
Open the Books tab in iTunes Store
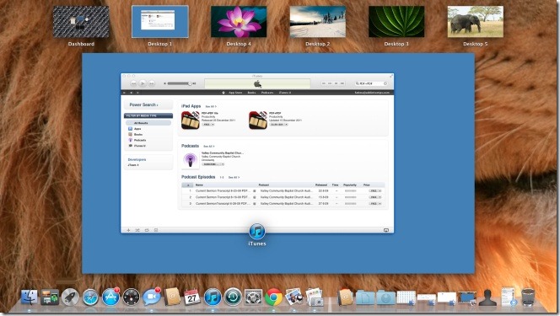point(252,93)
